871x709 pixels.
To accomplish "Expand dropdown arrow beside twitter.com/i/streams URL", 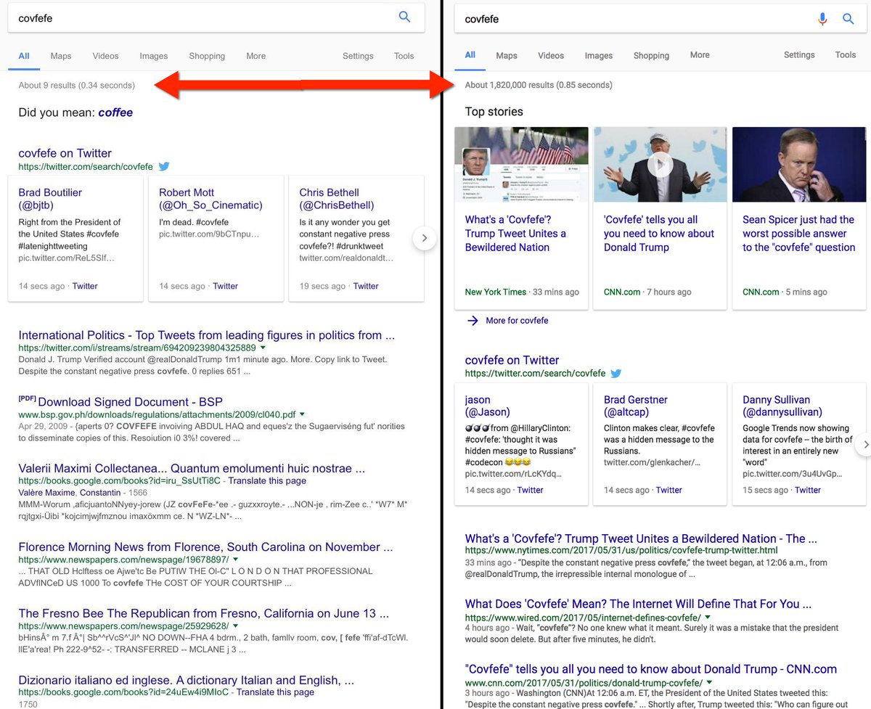I will coord(263,348).
